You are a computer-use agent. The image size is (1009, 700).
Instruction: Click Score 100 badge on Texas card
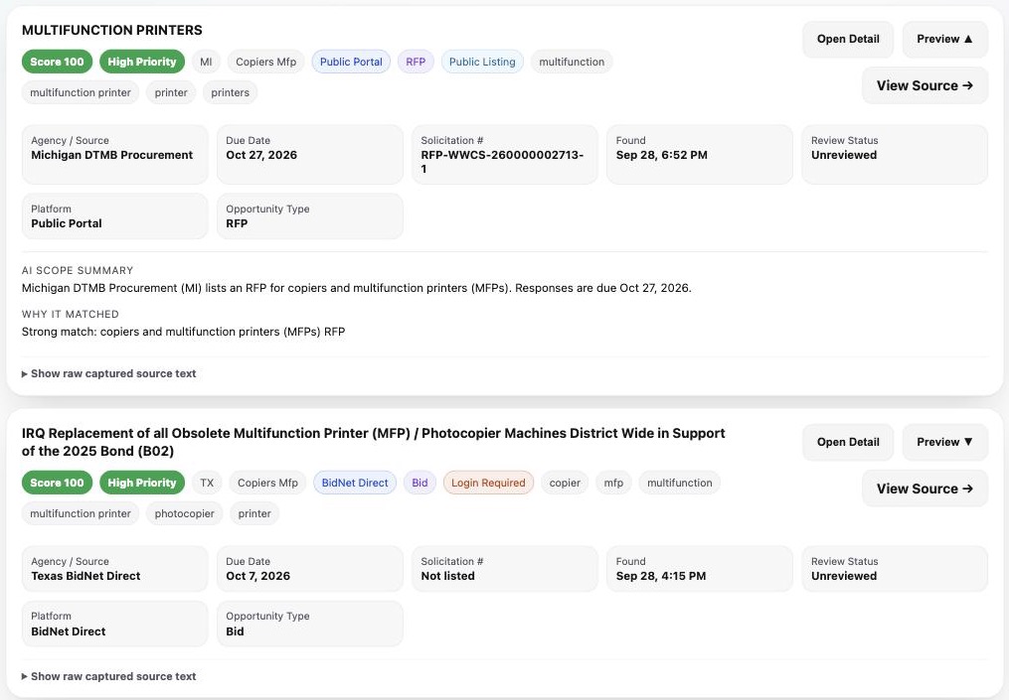coord(57,483)
